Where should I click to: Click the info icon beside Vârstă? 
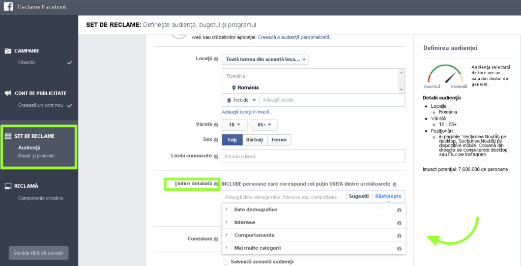(216, 125)
